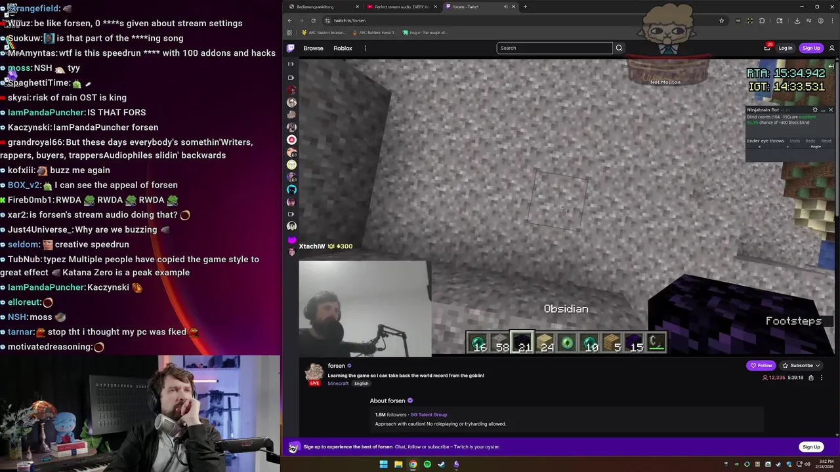Screen dimensions: 840x472
Task: Open the blue followed-channel avatar in sidebar
Action: pos(291,189)
